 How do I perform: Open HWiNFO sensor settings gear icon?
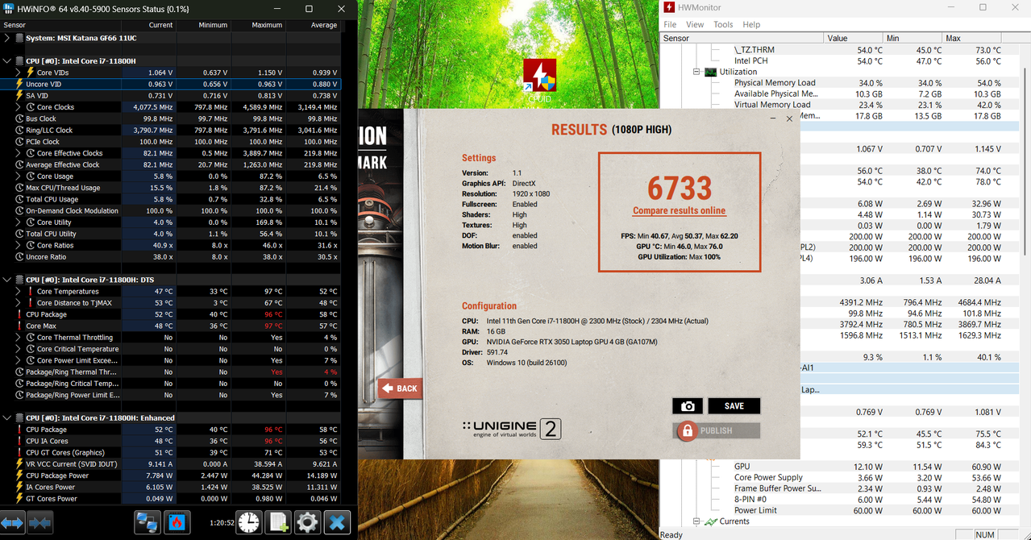[307, 522]
